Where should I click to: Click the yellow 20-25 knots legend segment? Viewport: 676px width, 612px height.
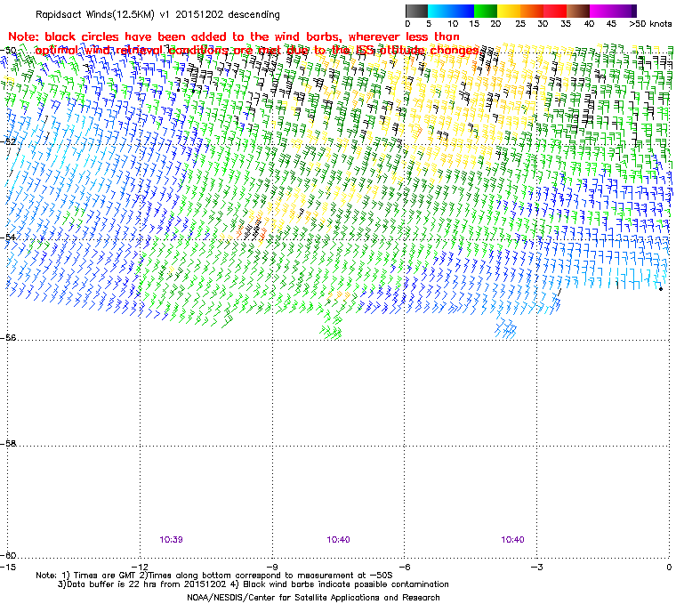click(x=509, y=11)
